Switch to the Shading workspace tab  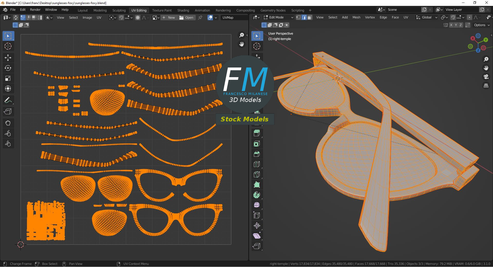click(183, 10)
